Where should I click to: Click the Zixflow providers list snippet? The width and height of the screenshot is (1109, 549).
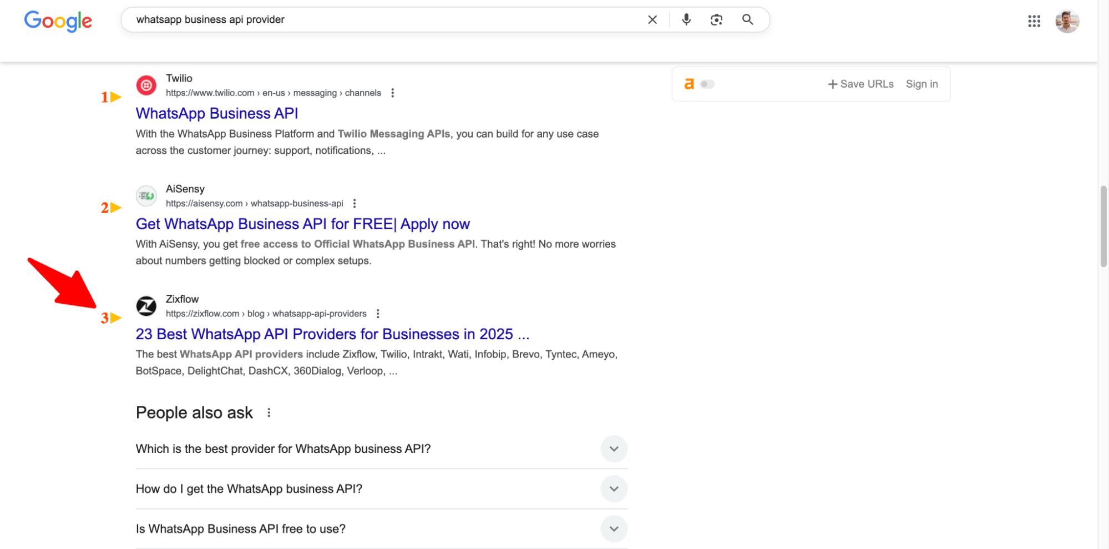click(377, 362)
